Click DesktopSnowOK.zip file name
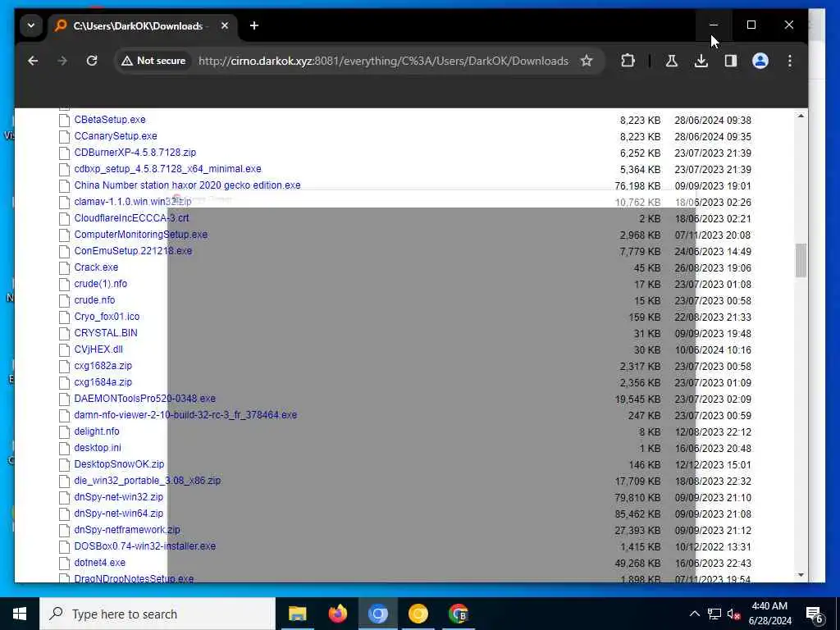 119,464
